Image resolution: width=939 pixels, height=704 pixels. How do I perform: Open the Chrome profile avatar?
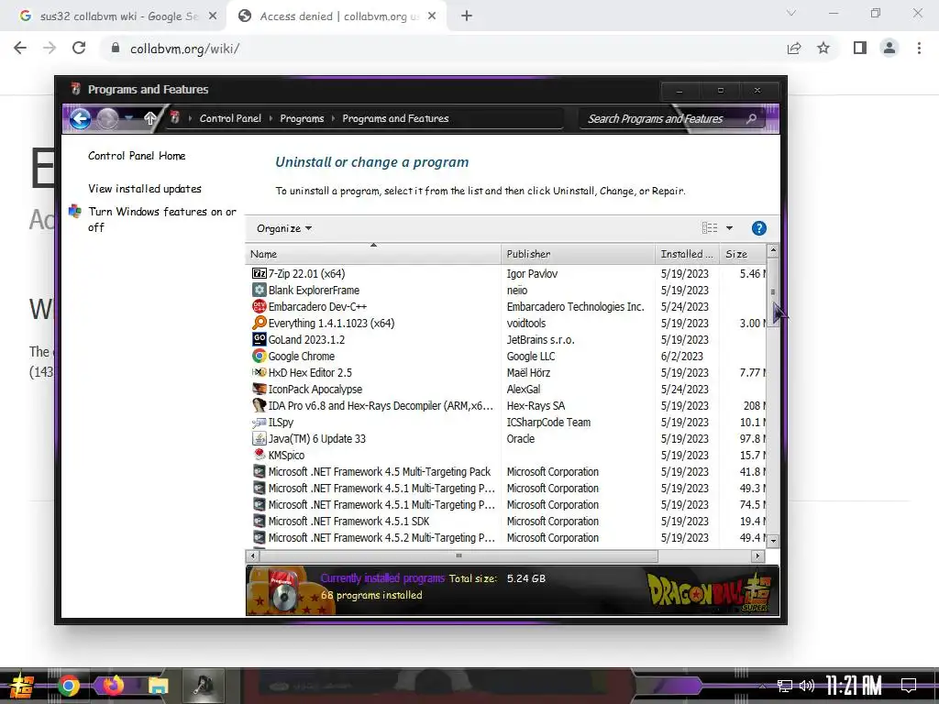point(889,48)
